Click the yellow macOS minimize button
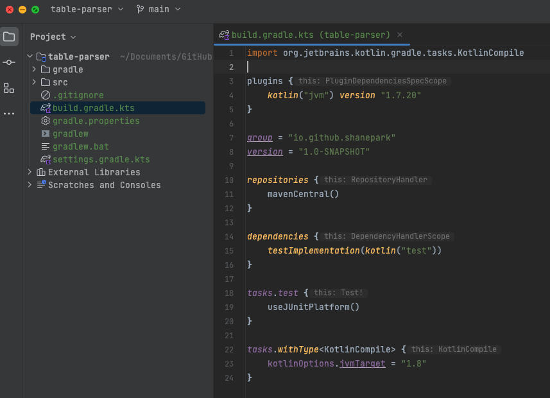 (x=22, y=10)
